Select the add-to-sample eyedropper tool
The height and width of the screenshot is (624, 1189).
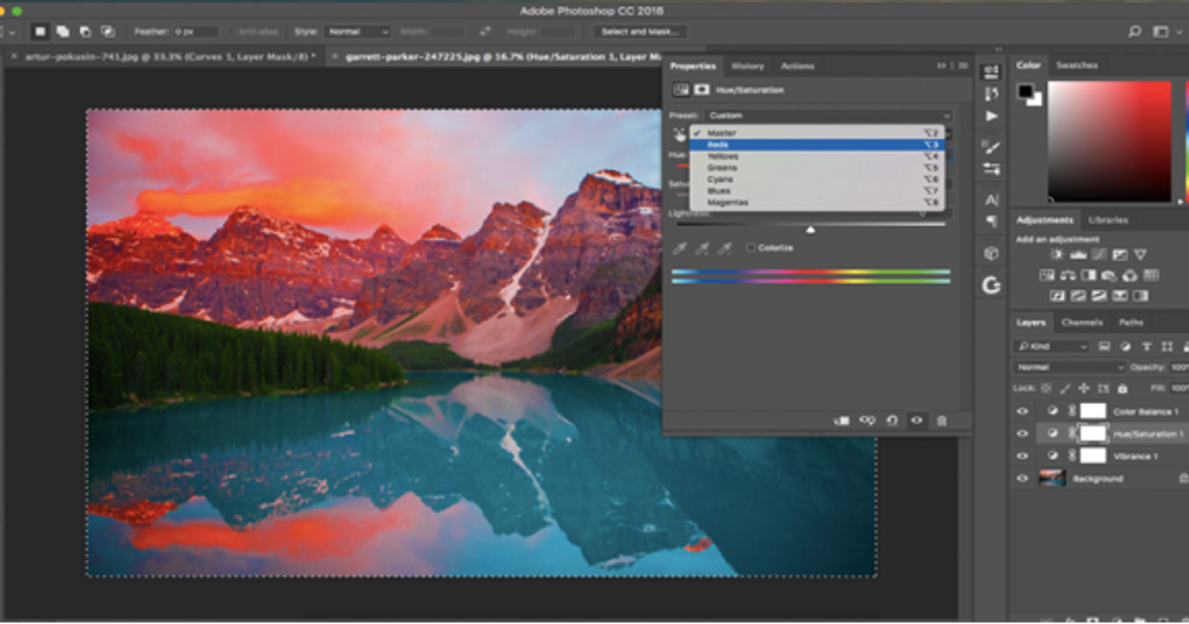point(703,248)
